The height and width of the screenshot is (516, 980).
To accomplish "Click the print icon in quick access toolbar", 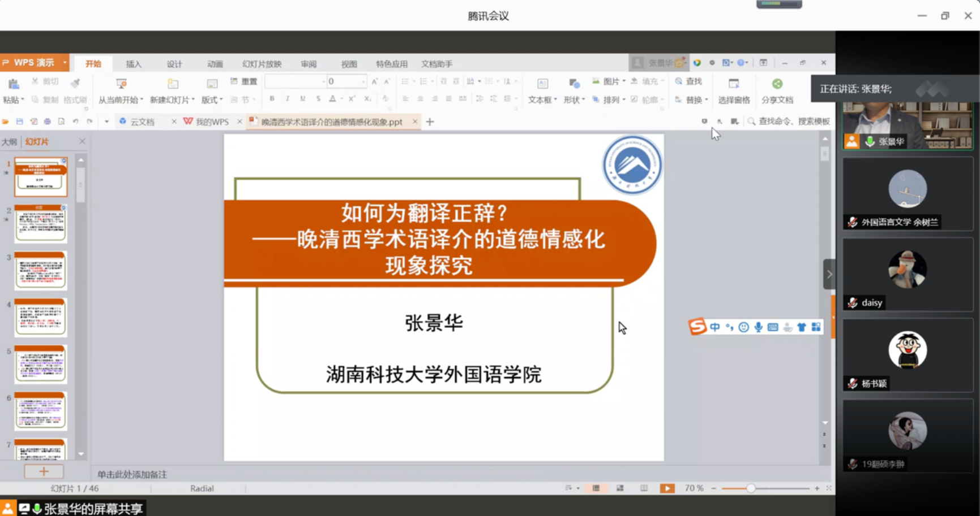I will click(x=47, y=122).
